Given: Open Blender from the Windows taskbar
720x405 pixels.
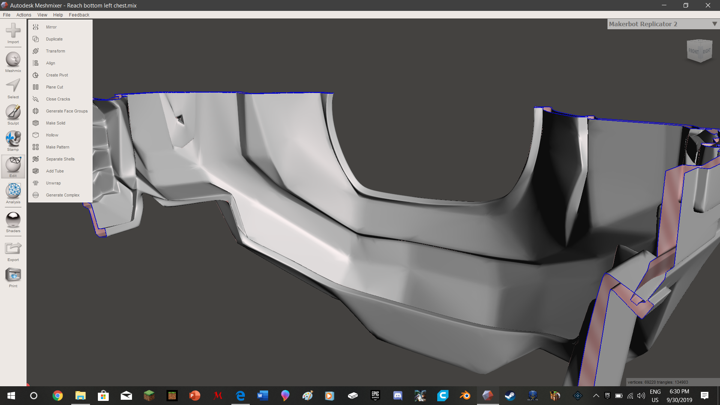Looking at the screenshot, I should 465,396.
